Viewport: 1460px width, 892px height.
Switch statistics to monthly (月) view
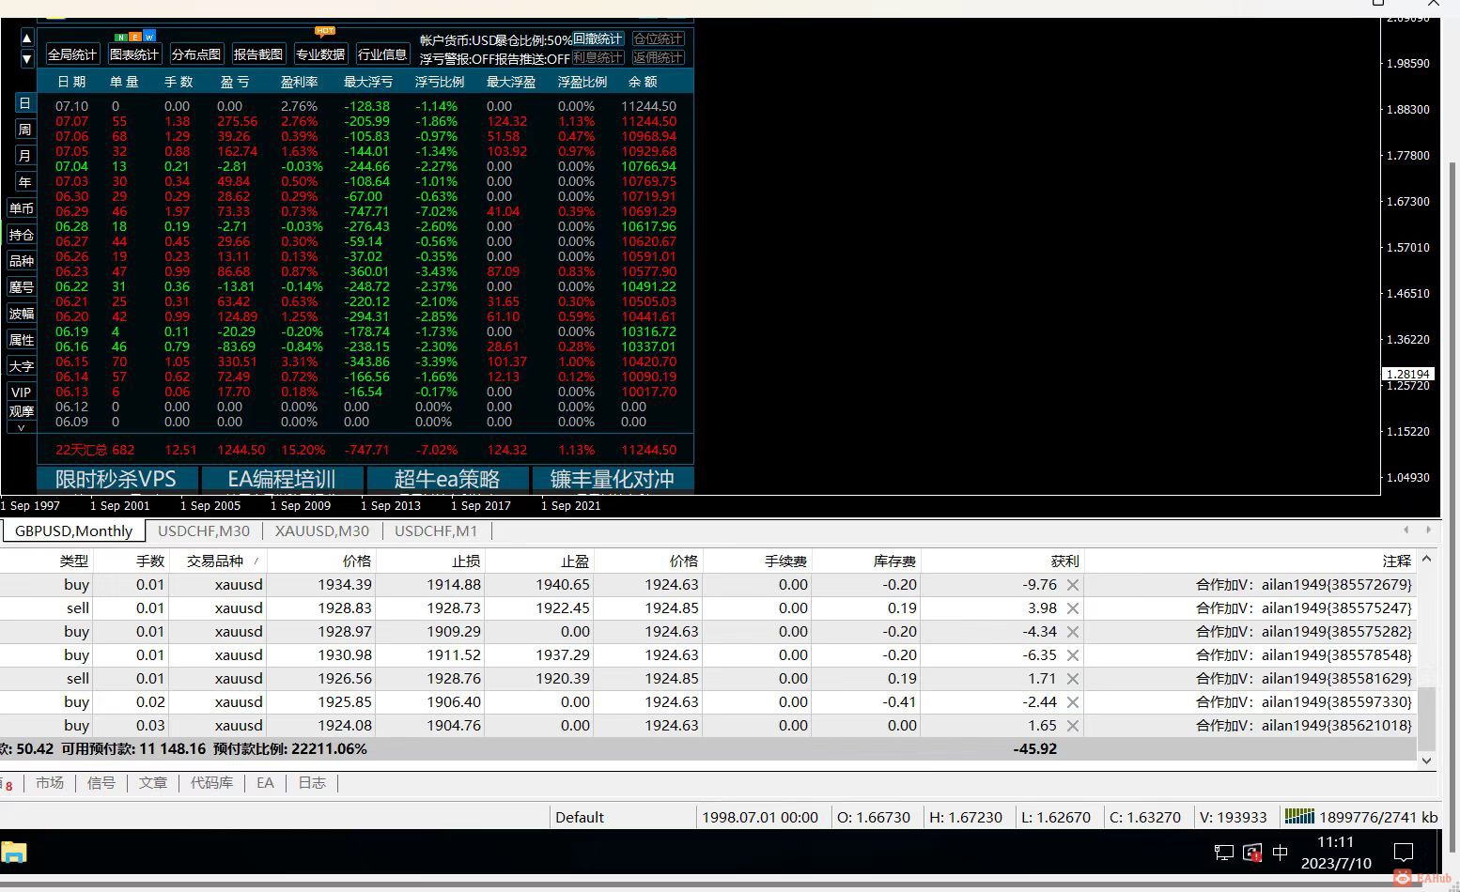click(24, 156)
